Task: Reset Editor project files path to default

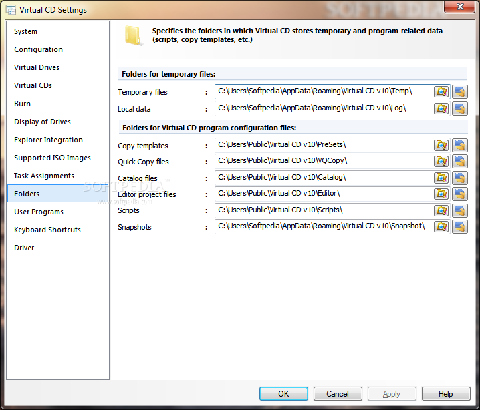Action: pyautogui.click(x=460, y=194)
